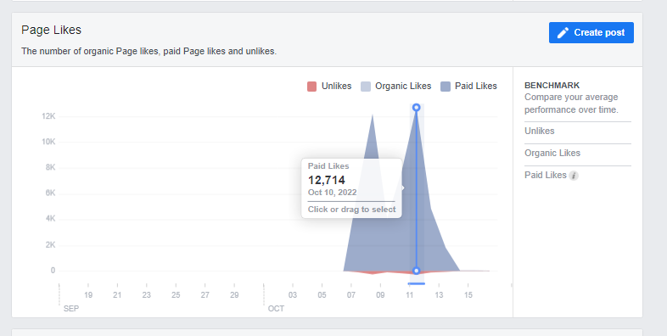This screenshot has width=667, height=336.
Task: Click the 07 date tick on axis
Action: click(351, 294)
